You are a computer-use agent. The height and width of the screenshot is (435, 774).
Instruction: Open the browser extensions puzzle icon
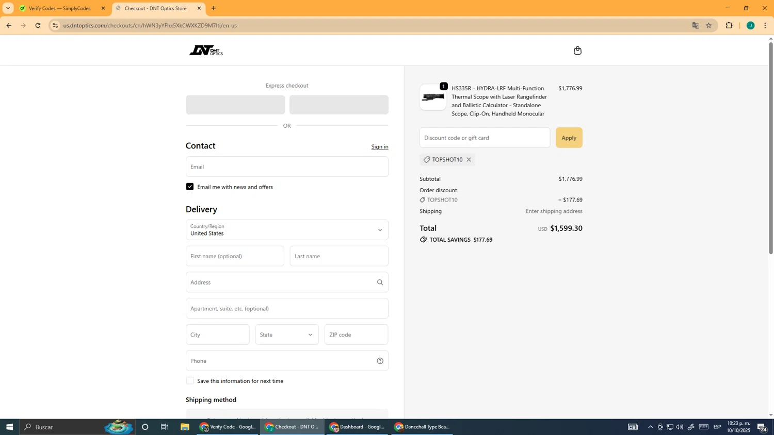coord(729,25)
